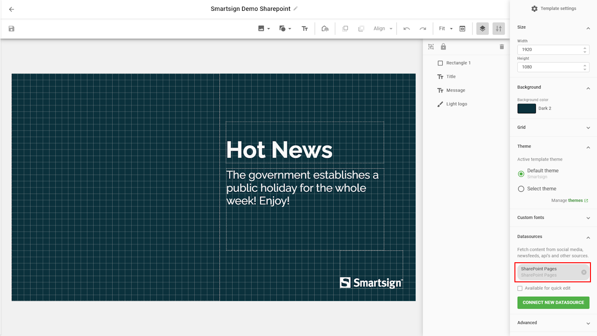Open the Manage themes link
Screen dimensions: 597x336
pyautogui.click(x=575, y=201)
